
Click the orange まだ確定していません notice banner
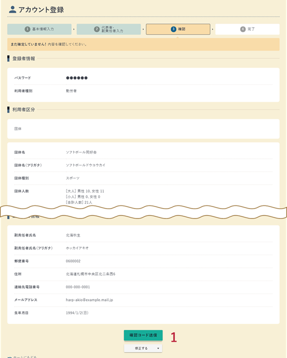[x=143, y=44]
